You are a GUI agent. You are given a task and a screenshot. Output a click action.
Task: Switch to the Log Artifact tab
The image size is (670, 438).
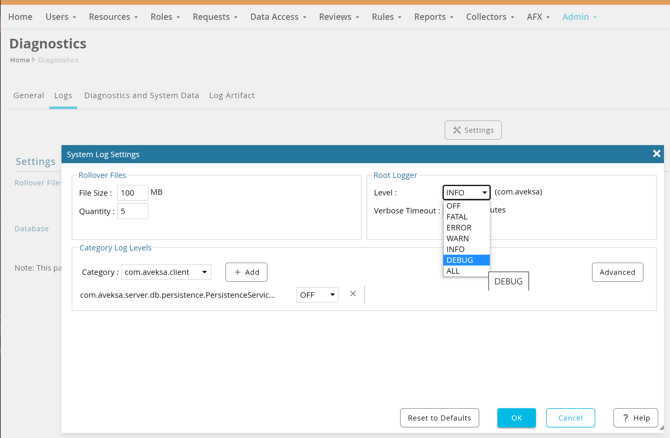pyautogui.click(x=232, y=95)
